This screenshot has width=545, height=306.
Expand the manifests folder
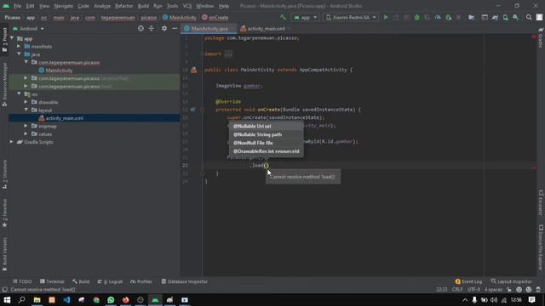coord(19,46)
